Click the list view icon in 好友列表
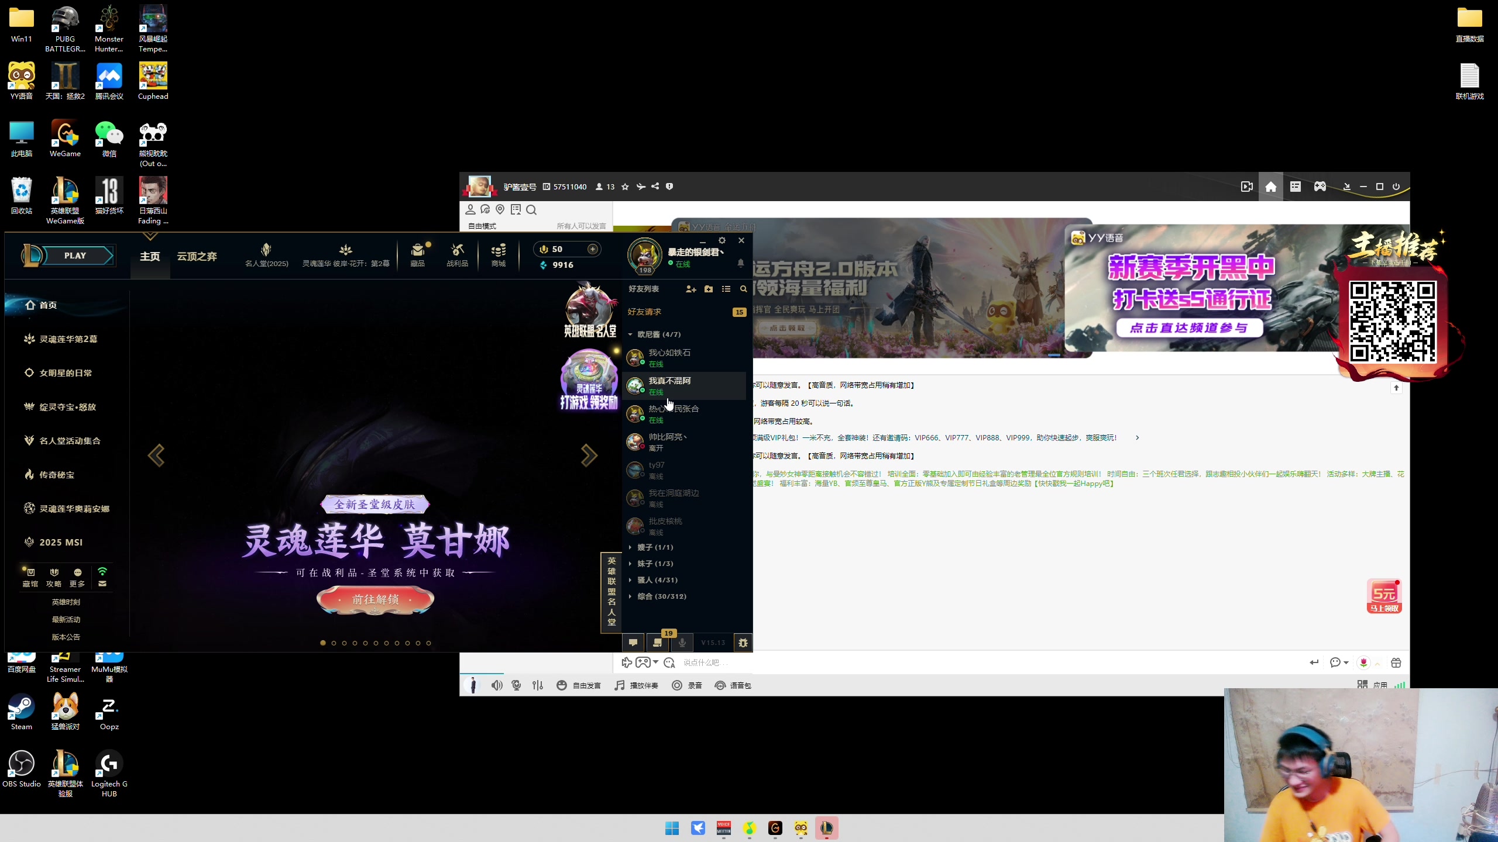The height and width of the screenshot is (842, 1498). coord(726,289)
